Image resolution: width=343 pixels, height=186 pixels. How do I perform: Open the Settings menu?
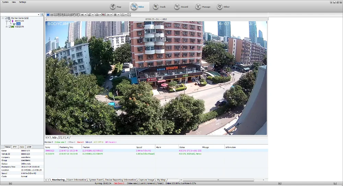click(x=22, y=2)
